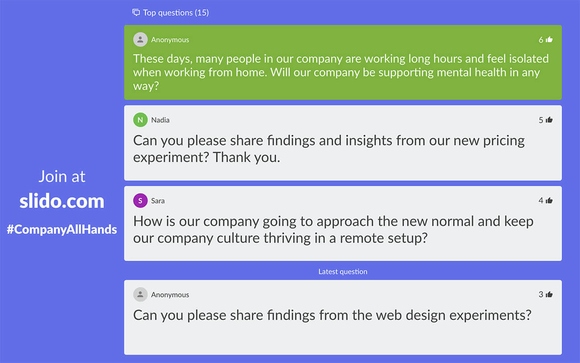Select Sara's new normal question text

coord(333,229)
